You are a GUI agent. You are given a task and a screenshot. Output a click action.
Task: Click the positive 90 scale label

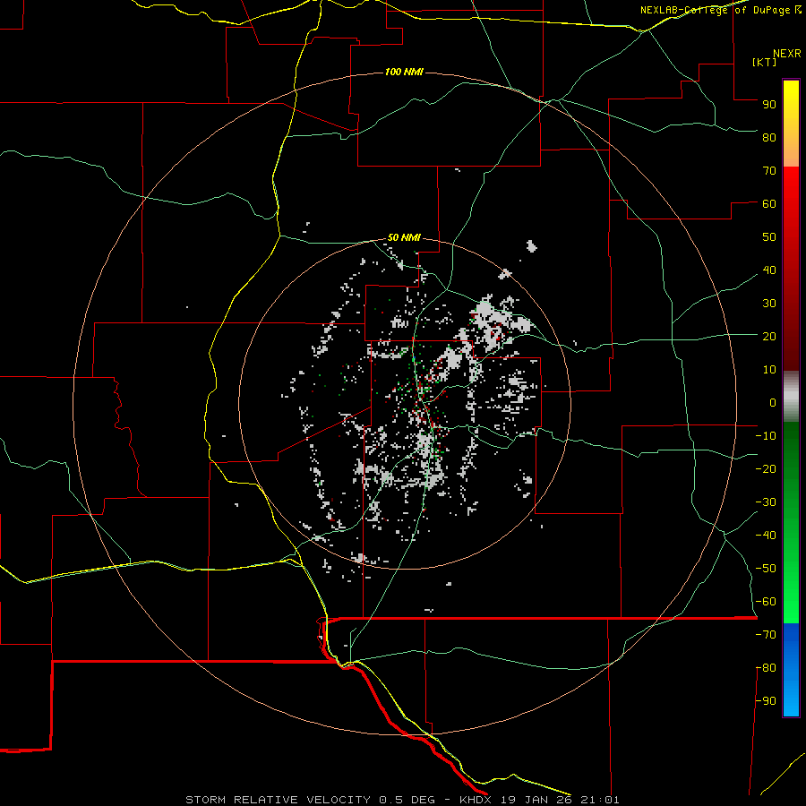769,105
